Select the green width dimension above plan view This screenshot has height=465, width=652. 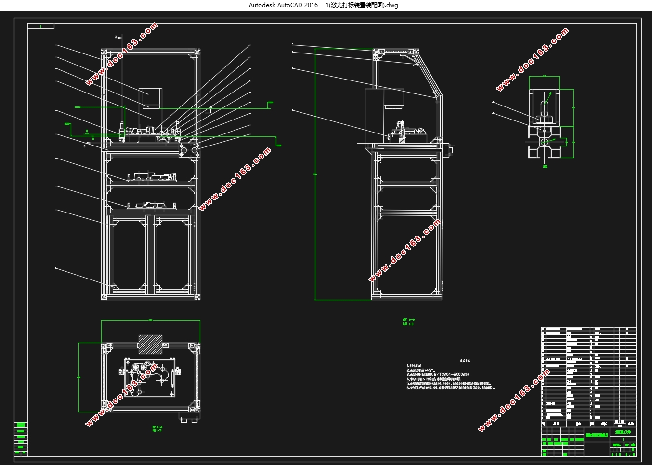[x=151, y=320]
